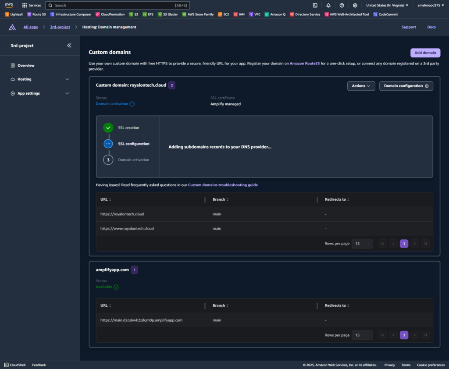Open AWS Snow Family bookmark
This screenshot has width=449, height=369.
point(198,14)
